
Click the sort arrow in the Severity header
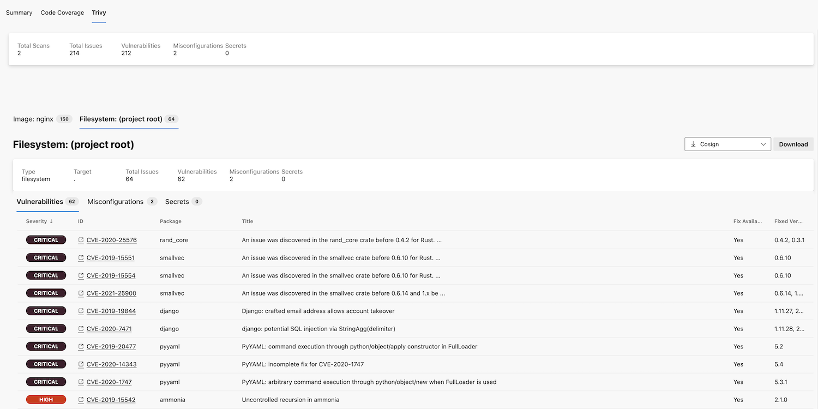tap(51, 221)
